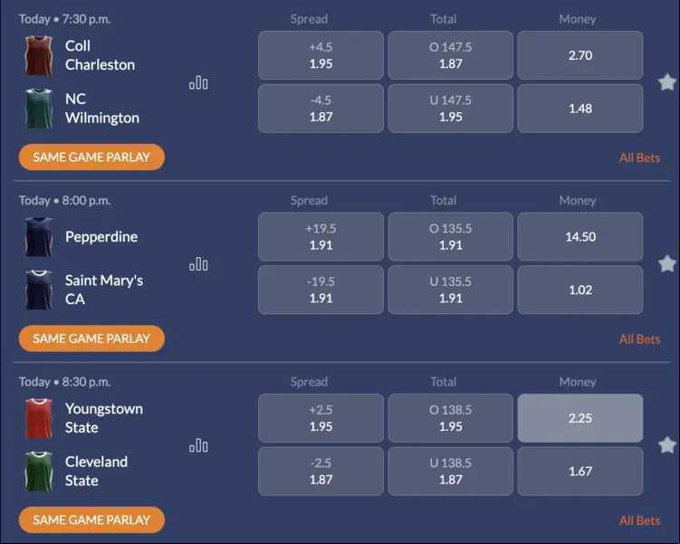Click the NC Wilmington green jersey icon
680x544 pixels.
pos(39,109)
